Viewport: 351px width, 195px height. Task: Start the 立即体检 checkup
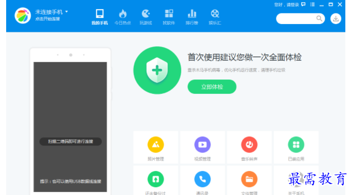pos(212,87)
